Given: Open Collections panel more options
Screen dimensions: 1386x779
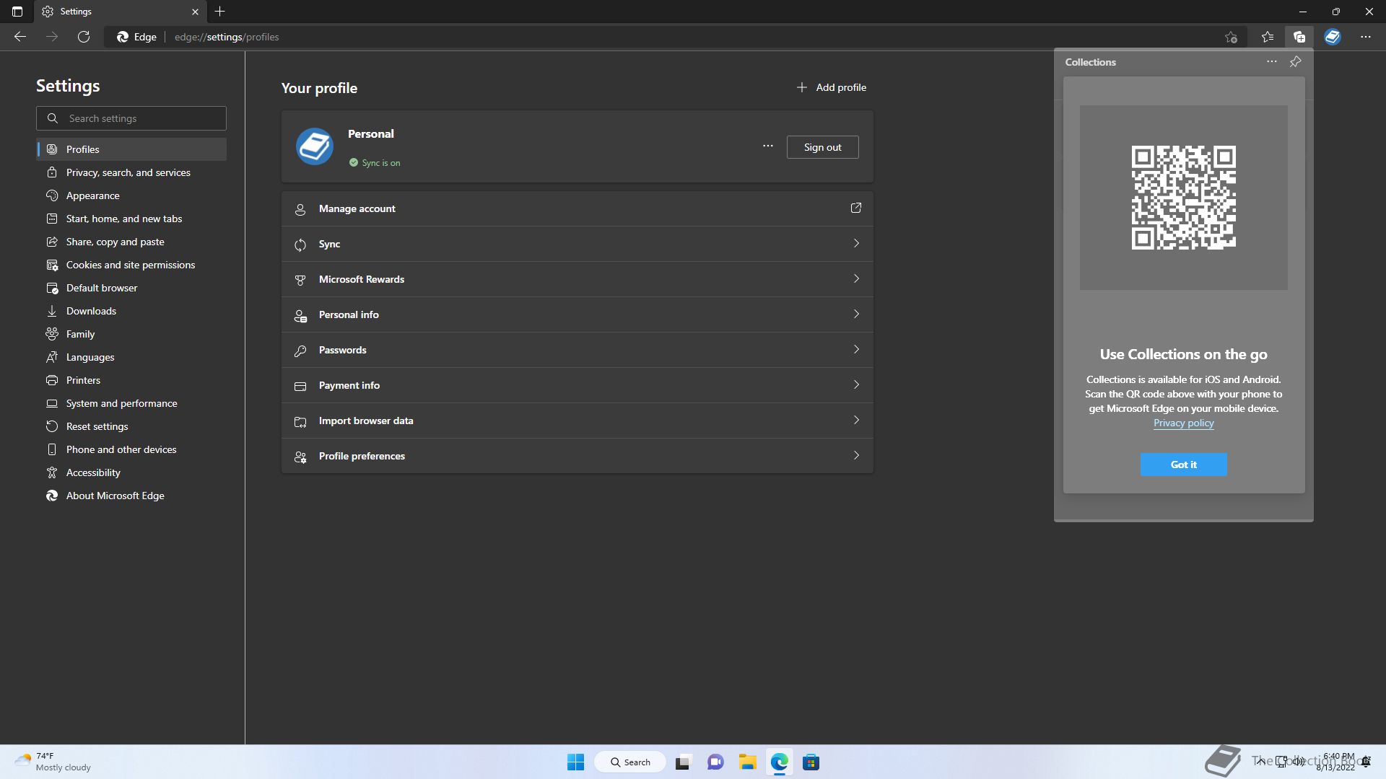Looking at the screenshot, I should click(x=1272, y=62).
